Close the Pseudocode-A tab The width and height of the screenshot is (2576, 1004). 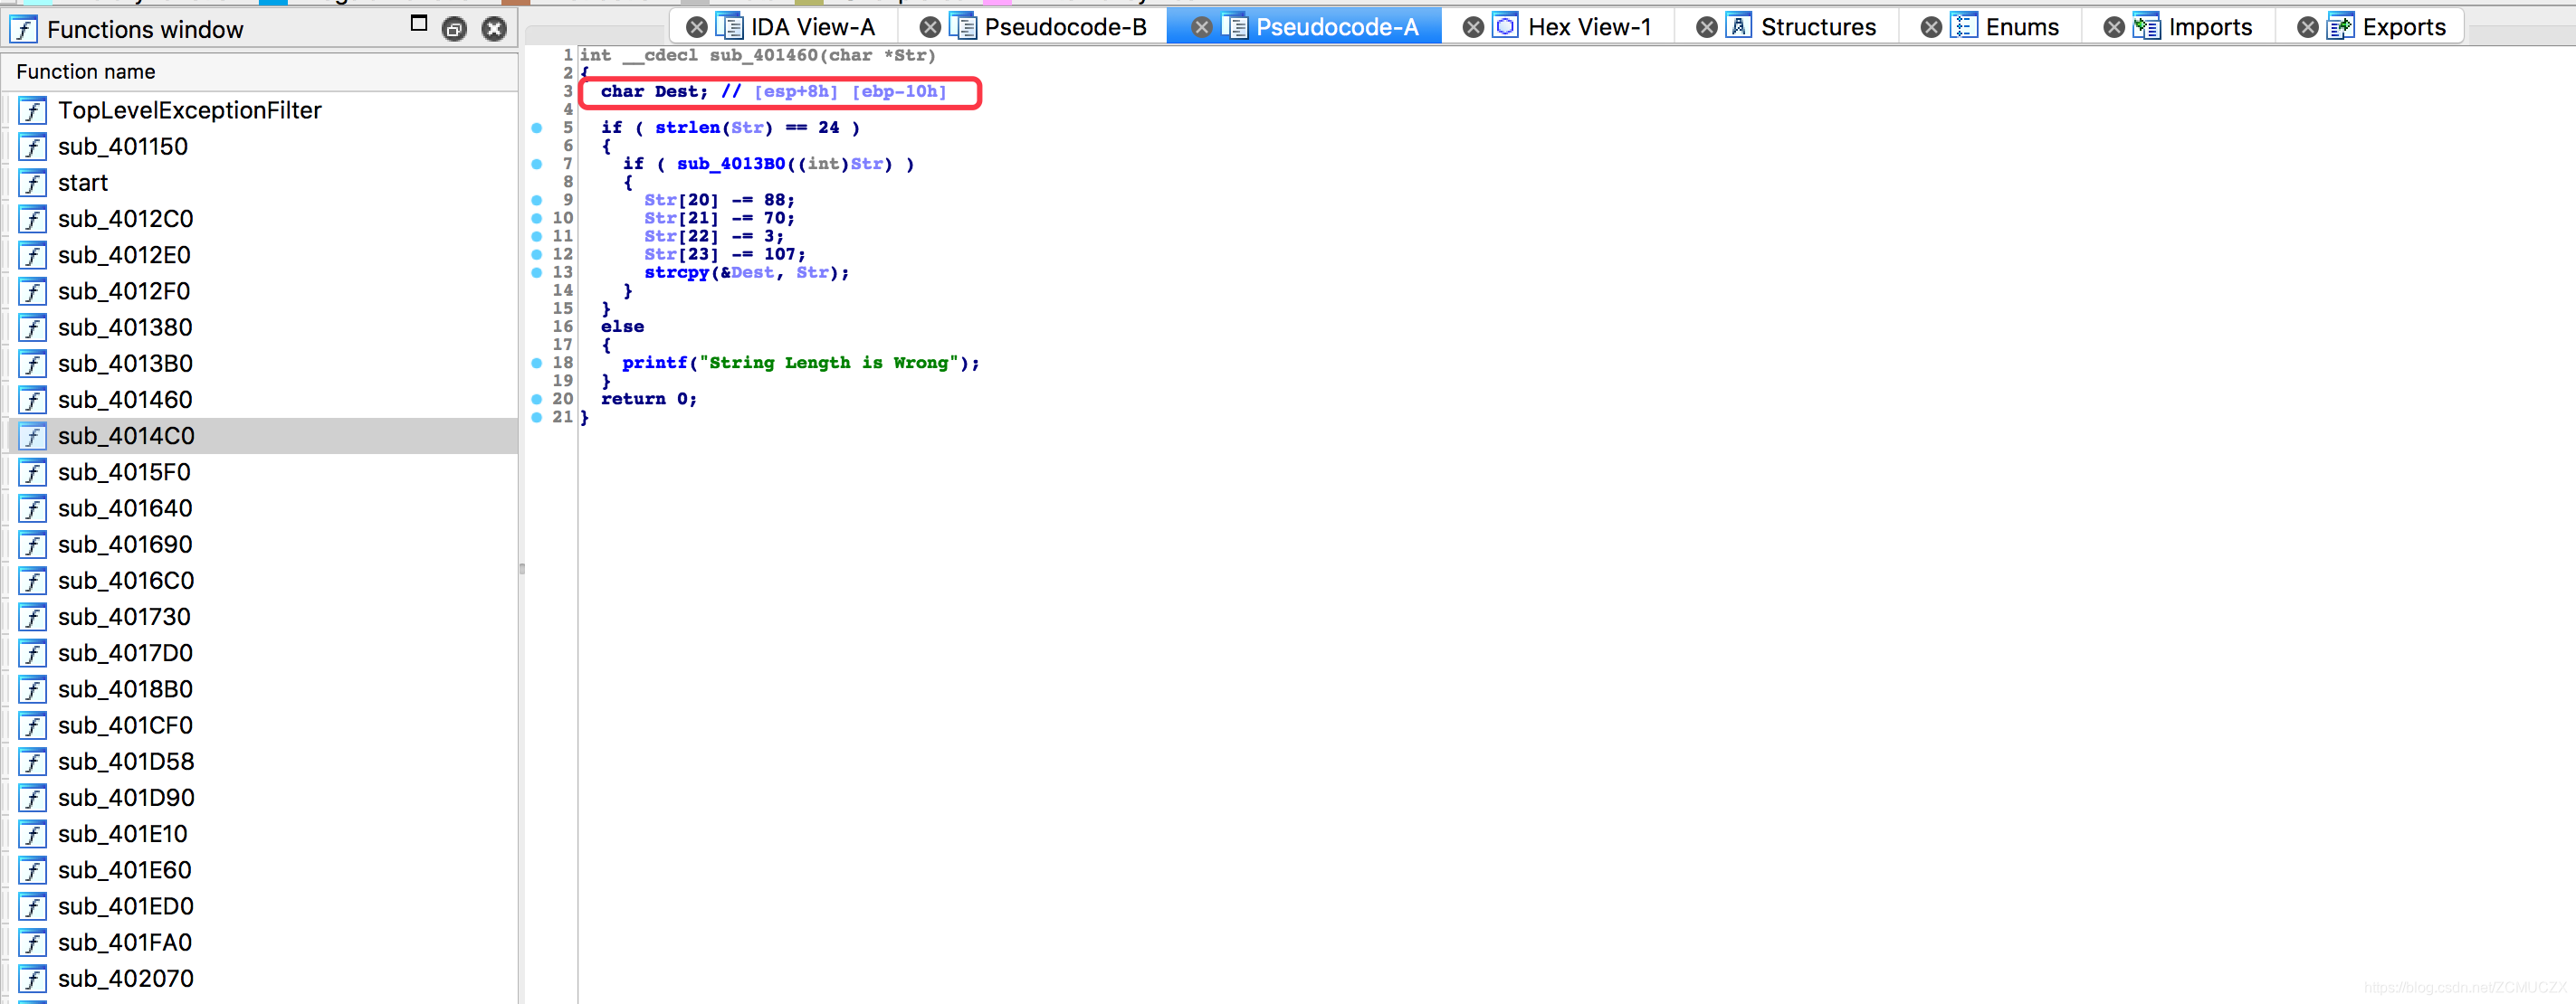(x=1202, y=27)
